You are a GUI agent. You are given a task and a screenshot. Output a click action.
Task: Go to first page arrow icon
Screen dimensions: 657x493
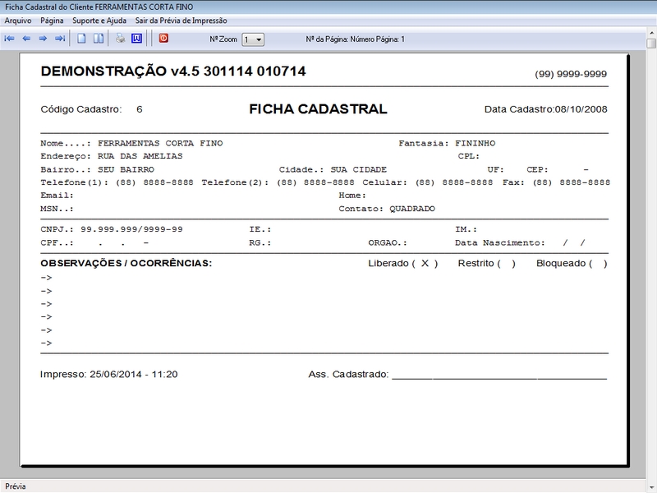9,39
